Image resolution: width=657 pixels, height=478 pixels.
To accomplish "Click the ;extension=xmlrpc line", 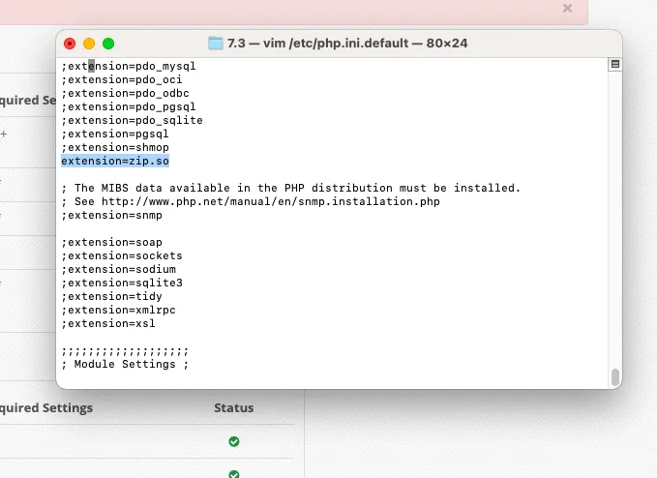I will 119,310.
